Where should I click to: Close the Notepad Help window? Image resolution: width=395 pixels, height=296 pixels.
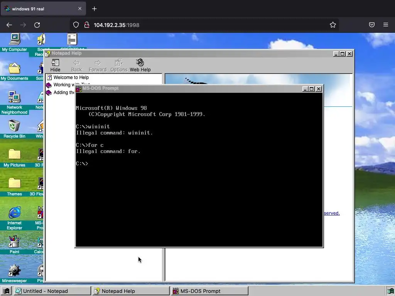349,54
